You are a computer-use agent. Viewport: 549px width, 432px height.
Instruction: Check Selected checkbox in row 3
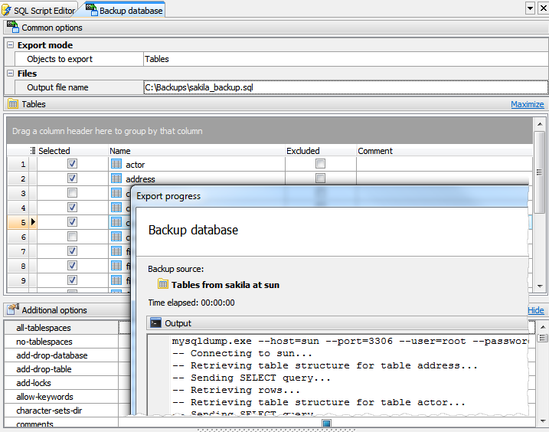coord(72,193)
